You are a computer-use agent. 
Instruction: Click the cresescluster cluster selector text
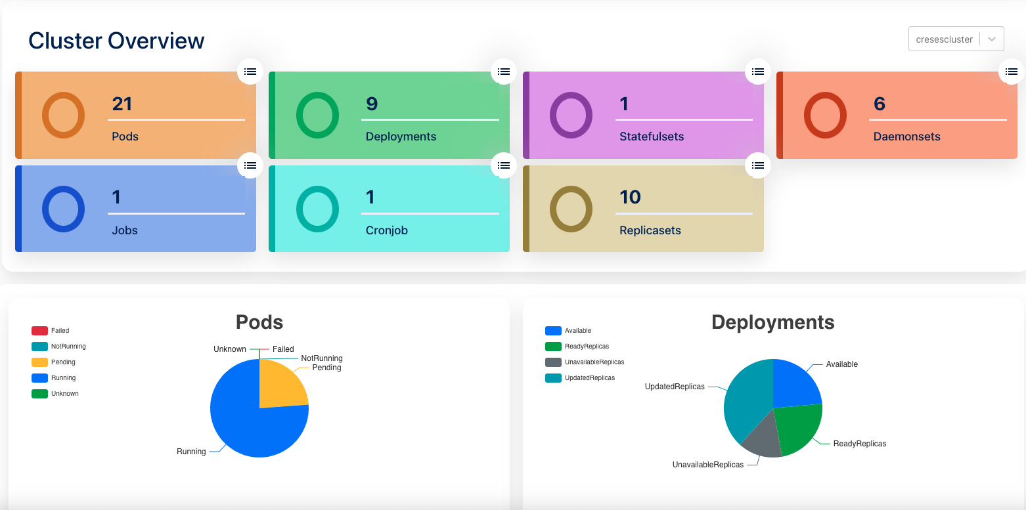pos(944,39)
